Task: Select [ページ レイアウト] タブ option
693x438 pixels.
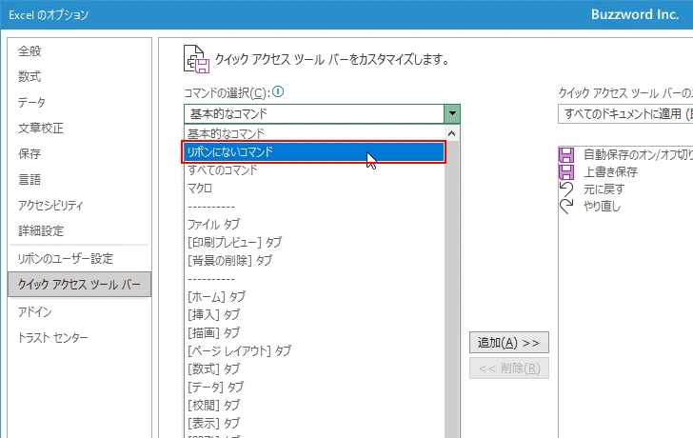Action: 314,351
